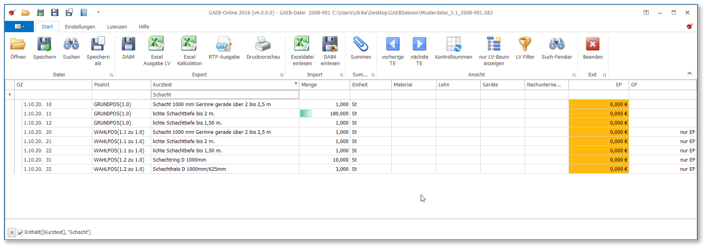Switch to the Einstellungen tab
The height and width of the screenshot is (246, 704).
(x=80, y=27)
